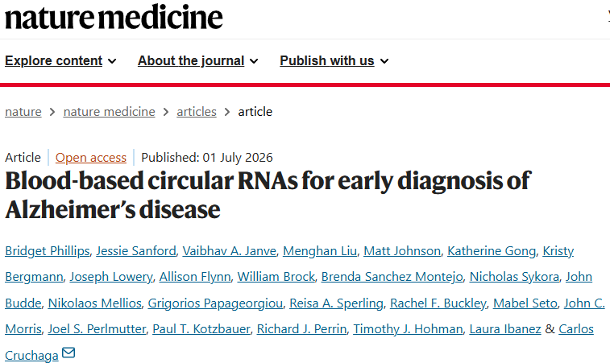Open Menghan Liu author details

(320, 251)
